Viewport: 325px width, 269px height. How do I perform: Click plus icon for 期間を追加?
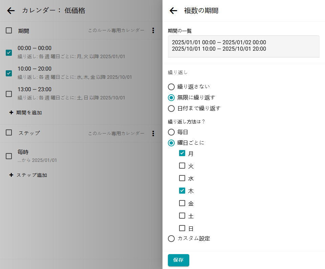(11, 113)
